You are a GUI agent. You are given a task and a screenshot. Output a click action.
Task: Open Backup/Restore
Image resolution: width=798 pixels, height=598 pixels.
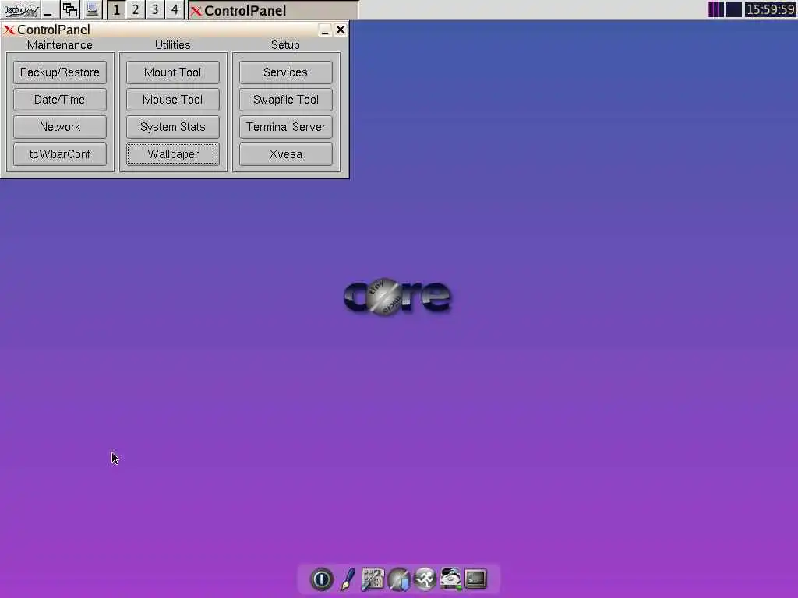pyautogui.click(x=59, y=72)
